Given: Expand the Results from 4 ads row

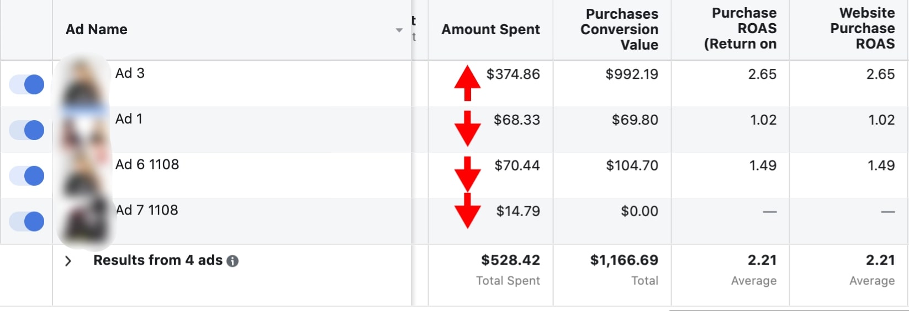Looking at the screenshot, I should pos(68,261).
